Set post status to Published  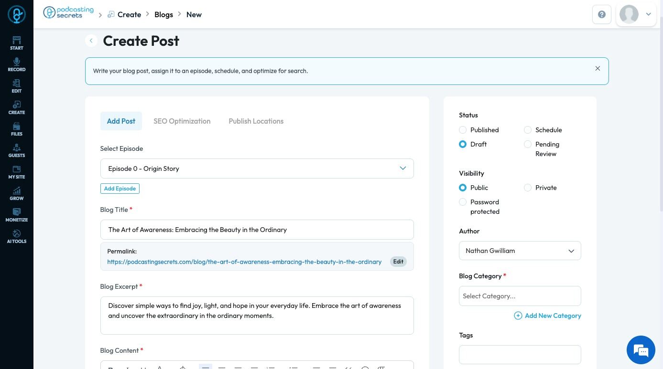pos(463,130)
